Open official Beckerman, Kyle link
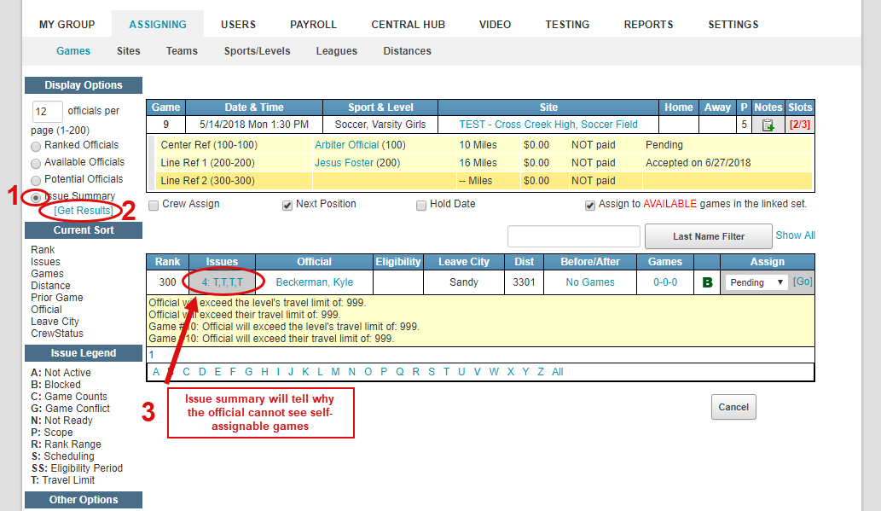881x511 pixels. pyautogui.click(x=314, y=282)
